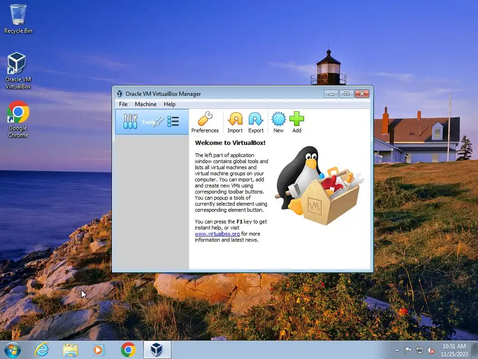Close the VirtualBox Manager window
This screenshot has height=359, width=478.
(x=362, y=93)
